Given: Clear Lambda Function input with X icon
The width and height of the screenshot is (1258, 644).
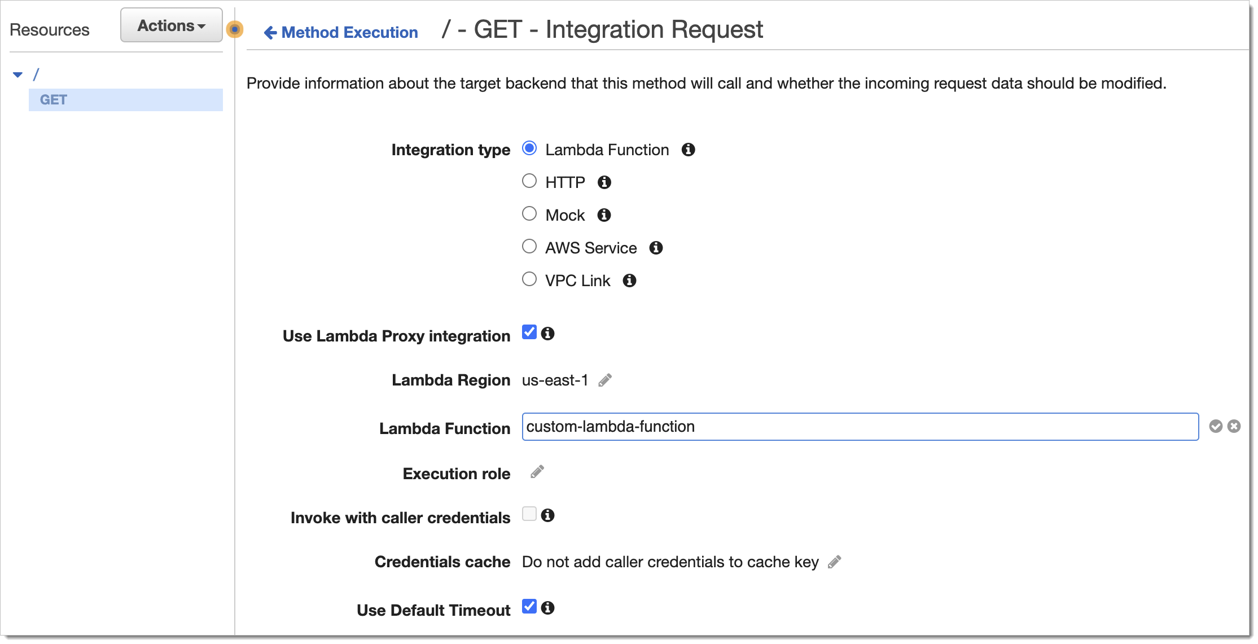Looking at the screenshot, I should pyautogui.click(x=1235, y=426).
